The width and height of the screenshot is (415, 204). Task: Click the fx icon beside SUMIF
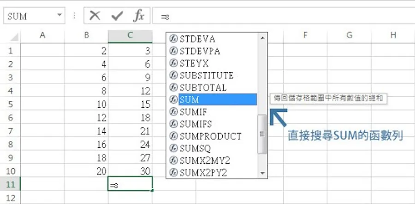pos(173,112)
